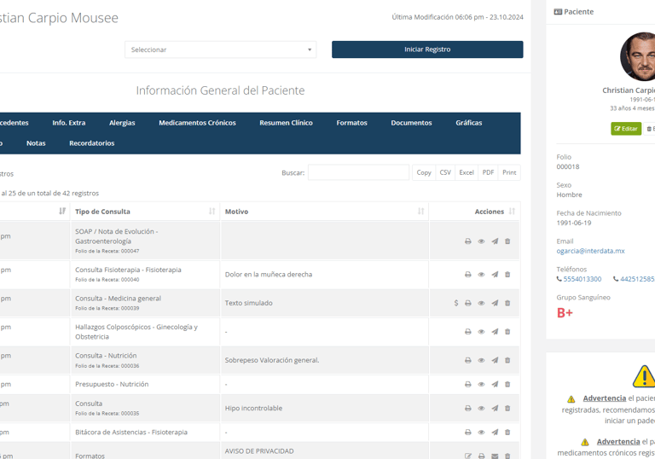Image resolution: width=655 pixels, height=459 pixels.
Task: Print the Consulta Nutrición record
Action: (x=468, y=360)
